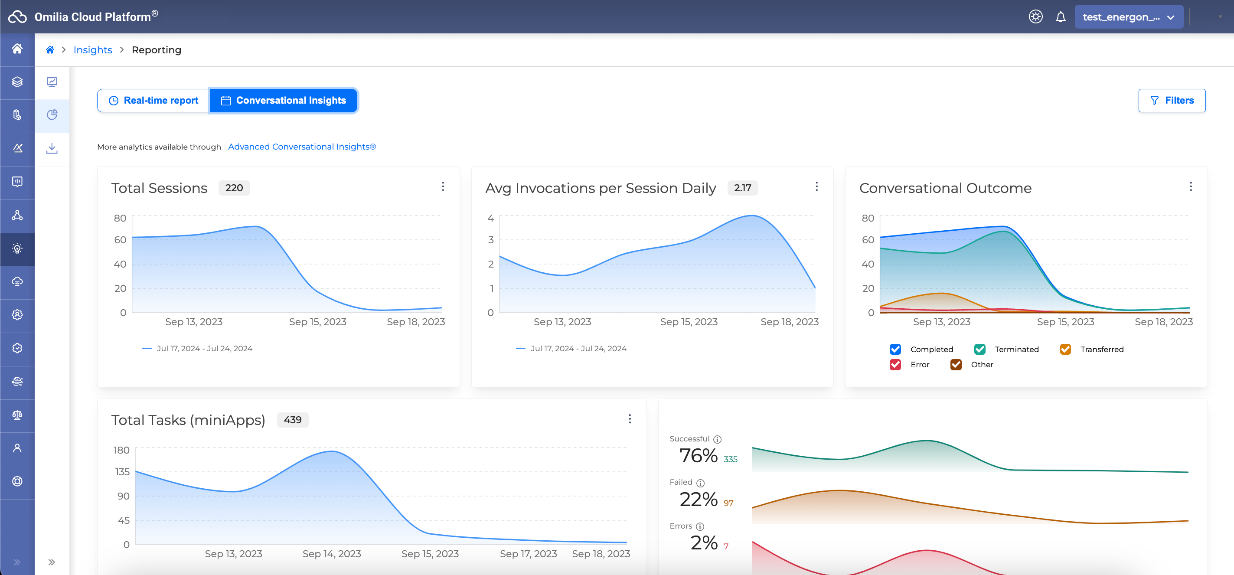Open the download reports sidebar icon
The width and height of the screenshot is (1234, 575).
(52, 149)
